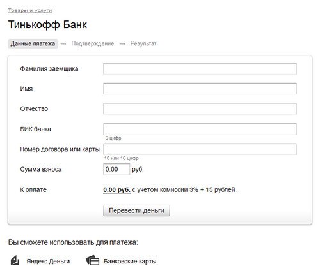Open the Товары и услуги breadcrumb link
320x280 pixels.
[30, 10]
